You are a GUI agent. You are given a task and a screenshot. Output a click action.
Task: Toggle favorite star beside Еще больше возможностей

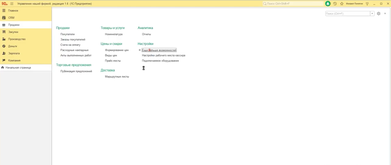tap(140, 50)
